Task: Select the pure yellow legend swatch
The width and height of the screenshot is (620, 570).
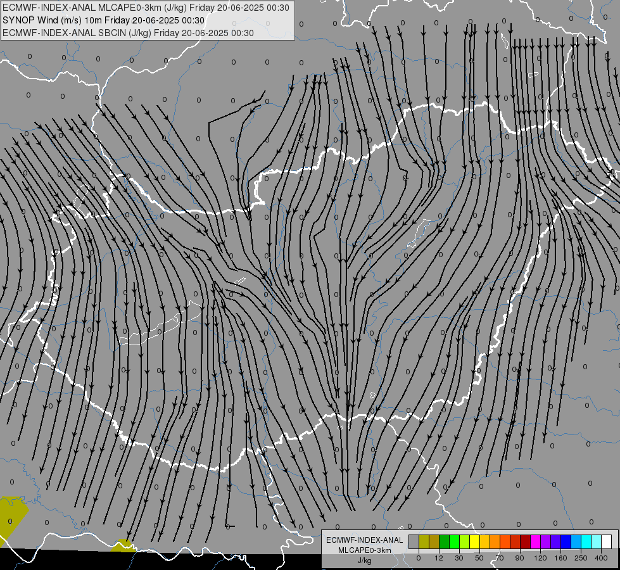Action: (474, 541)
